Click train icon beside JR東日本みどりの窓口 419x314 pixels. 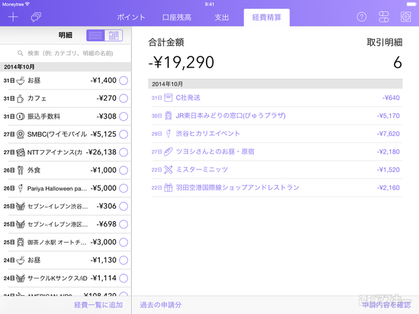(x=168, y=116)
